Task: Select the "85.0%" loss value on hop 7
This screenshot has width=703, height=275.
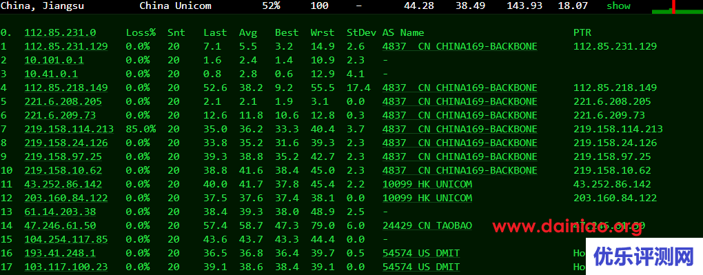Action: coord(141,129)
